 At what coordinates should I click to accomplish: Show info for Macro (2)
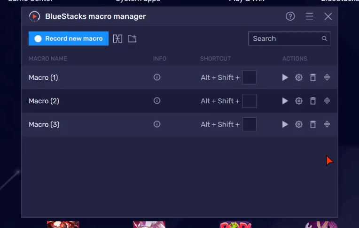click(157, 100)
